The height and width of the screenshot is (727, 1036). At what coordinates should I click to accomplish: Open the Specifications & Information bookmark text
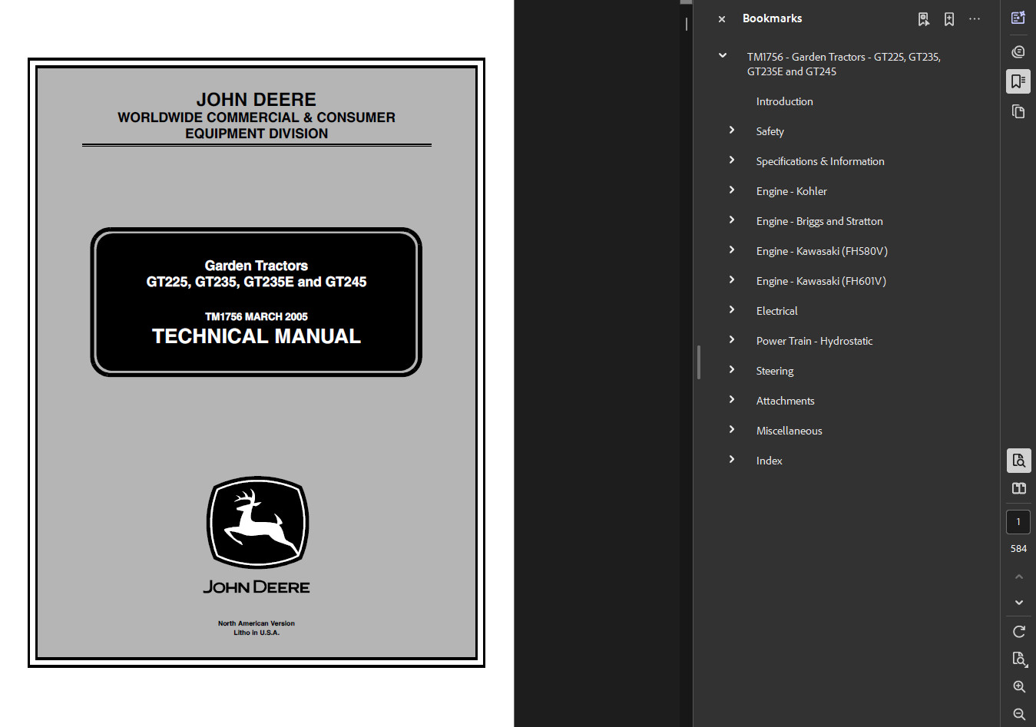pyautogui.click(x=820, y=161)
